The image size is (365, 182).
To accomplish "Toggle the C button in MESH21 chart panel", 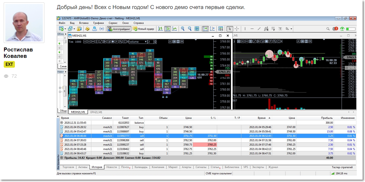I will [x=125, y=42].
